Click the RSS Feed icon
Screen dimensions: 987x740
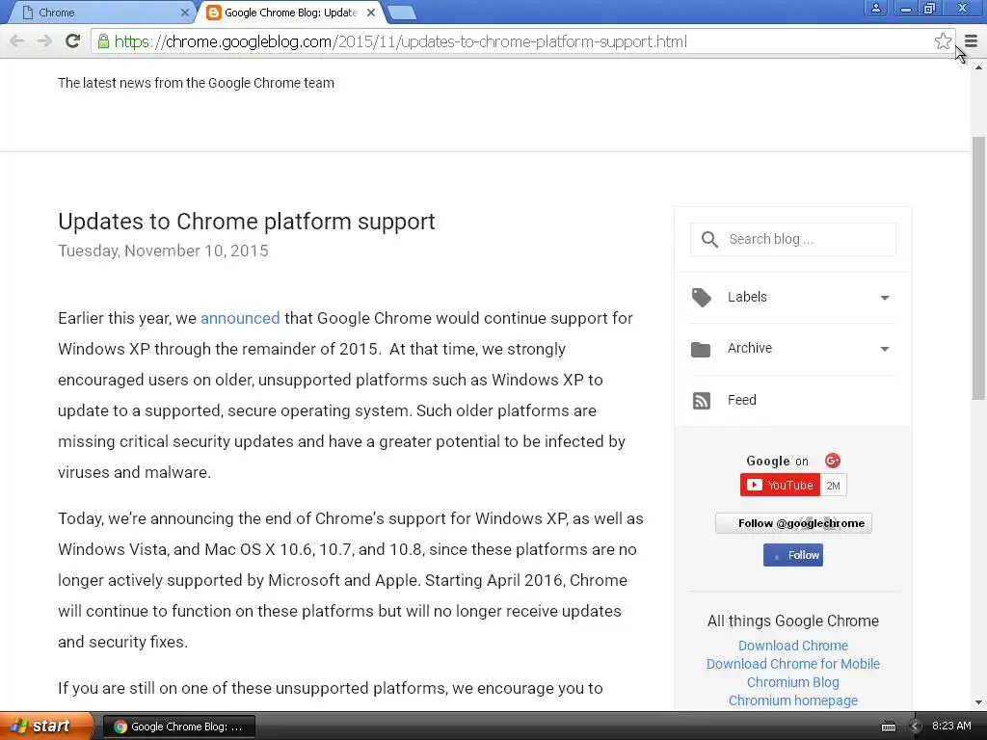[702, 401]
